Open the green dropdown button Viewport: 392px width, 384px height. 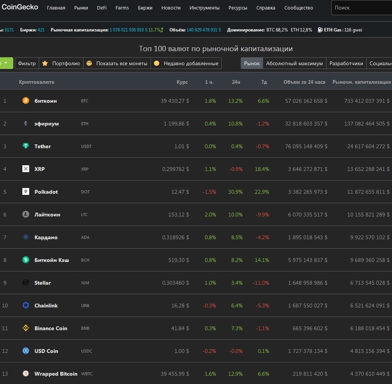(x=6, y=63)
